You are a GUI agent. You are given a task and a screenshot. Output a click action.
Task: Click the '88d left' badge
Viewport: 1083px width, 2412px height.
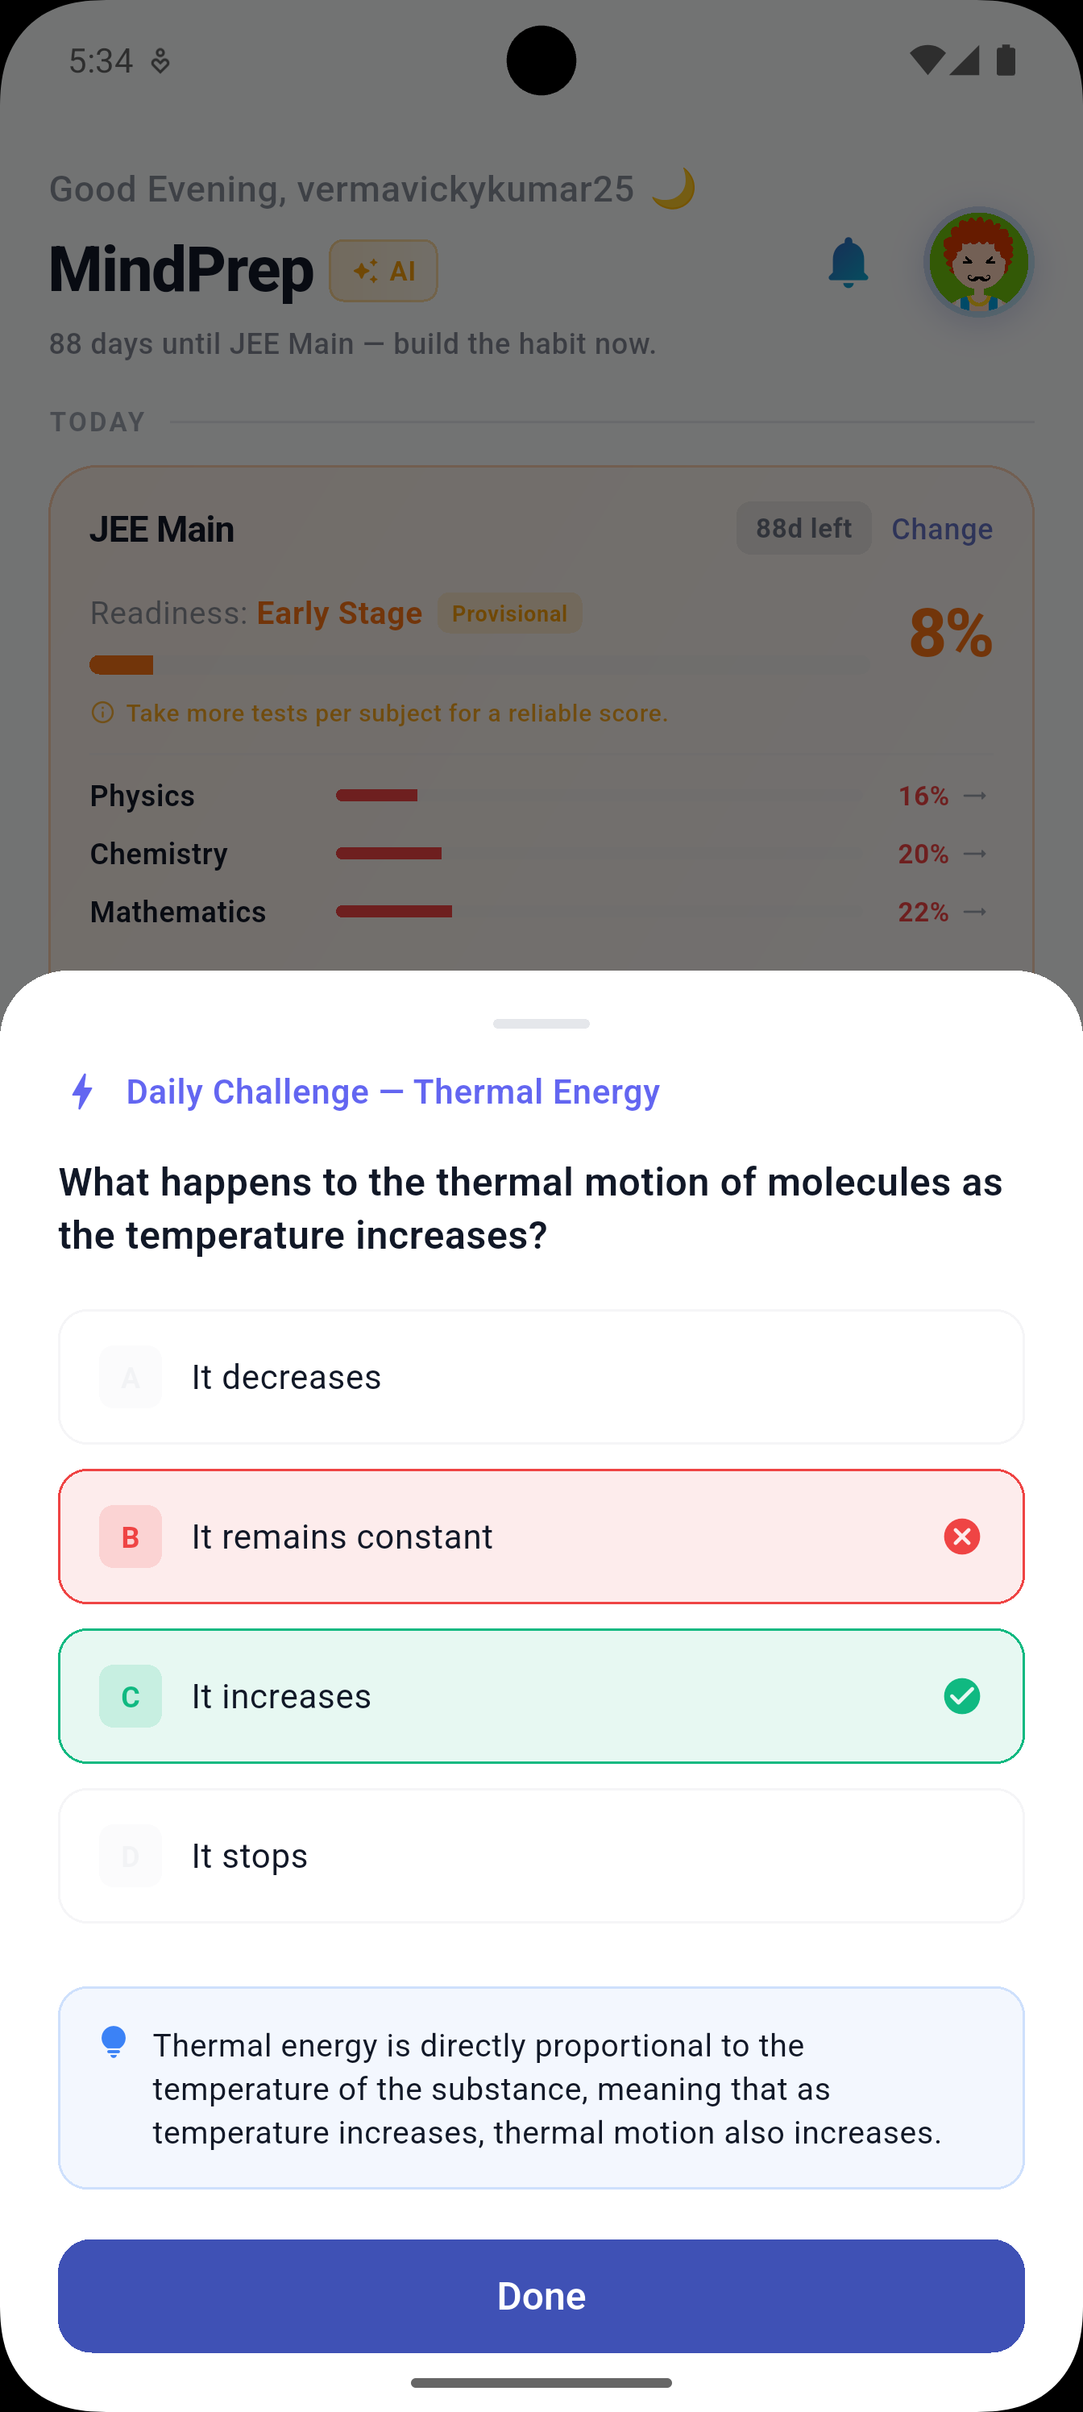point(803,527)
